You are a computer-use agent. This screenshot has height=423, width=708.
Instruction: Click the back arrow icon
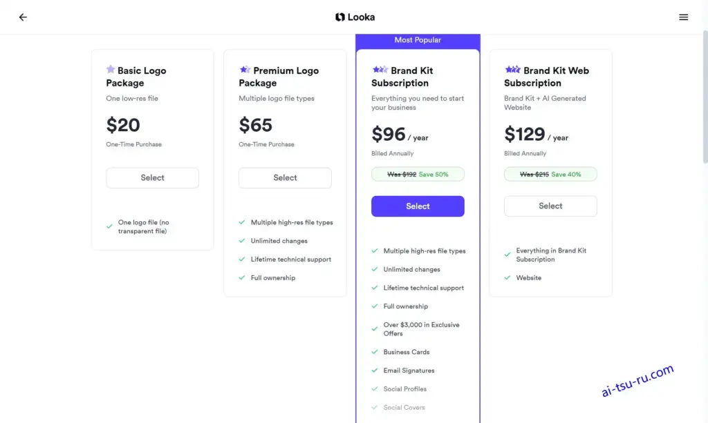(23, 17)
